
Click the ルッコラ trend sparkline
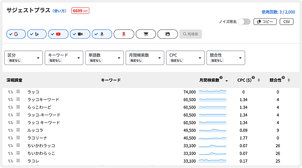click(x=213, y=130)
